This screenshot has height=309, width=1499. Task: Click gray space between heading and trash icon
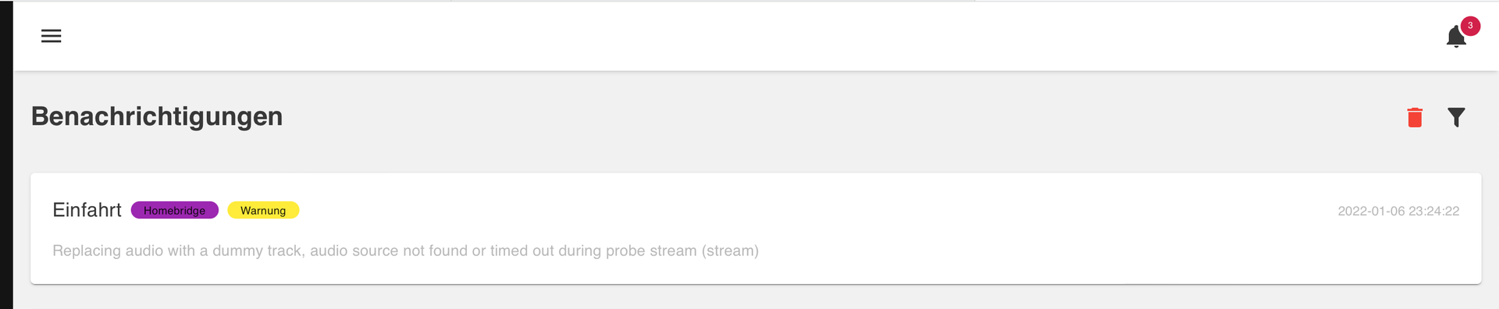843,117
